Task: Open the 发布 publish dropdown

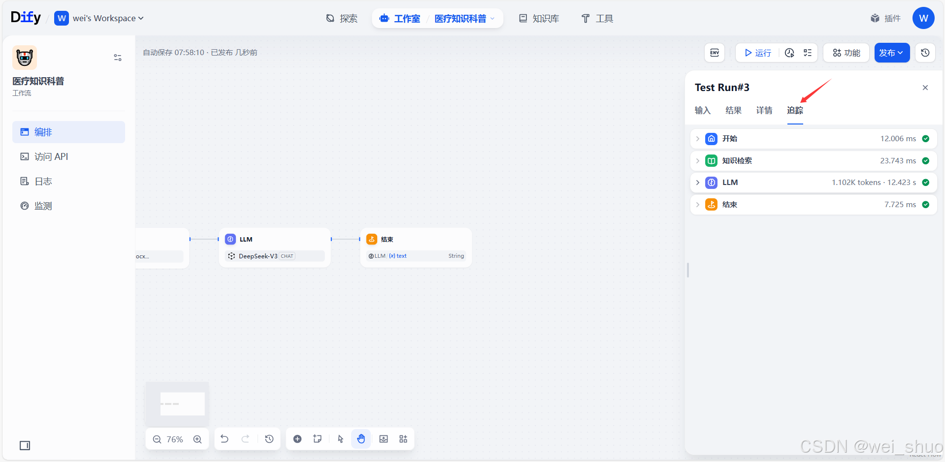Action: (x=892, y=53)
